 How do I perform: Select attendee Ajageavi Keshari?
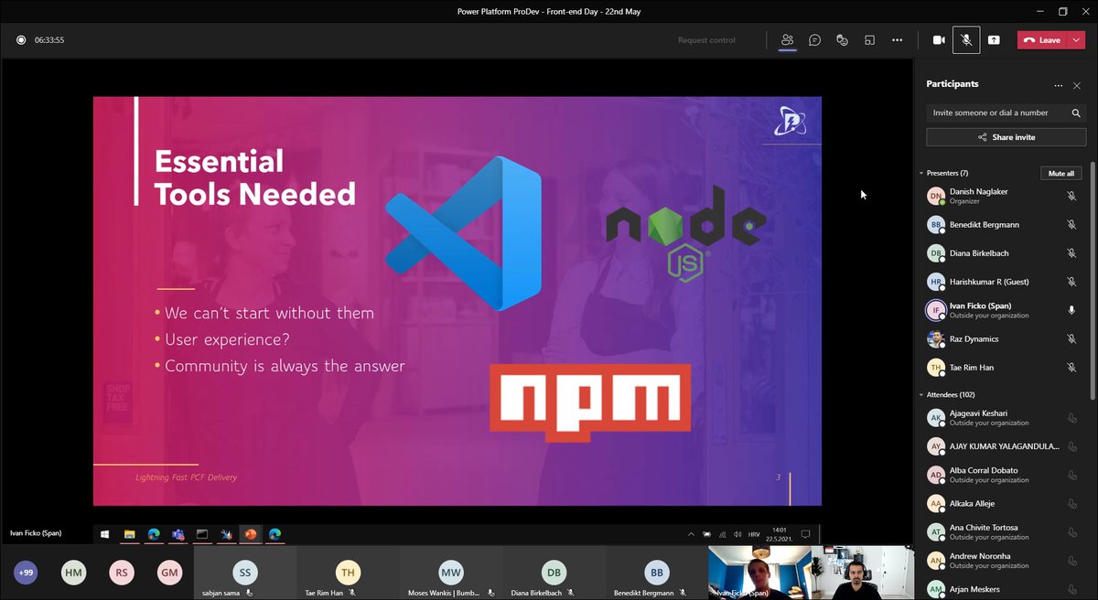click(1003, 418)
